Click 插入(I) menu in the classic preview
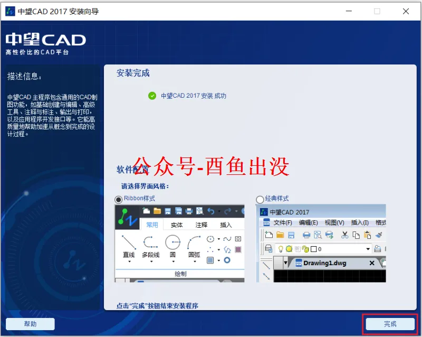 pos(360,223)
